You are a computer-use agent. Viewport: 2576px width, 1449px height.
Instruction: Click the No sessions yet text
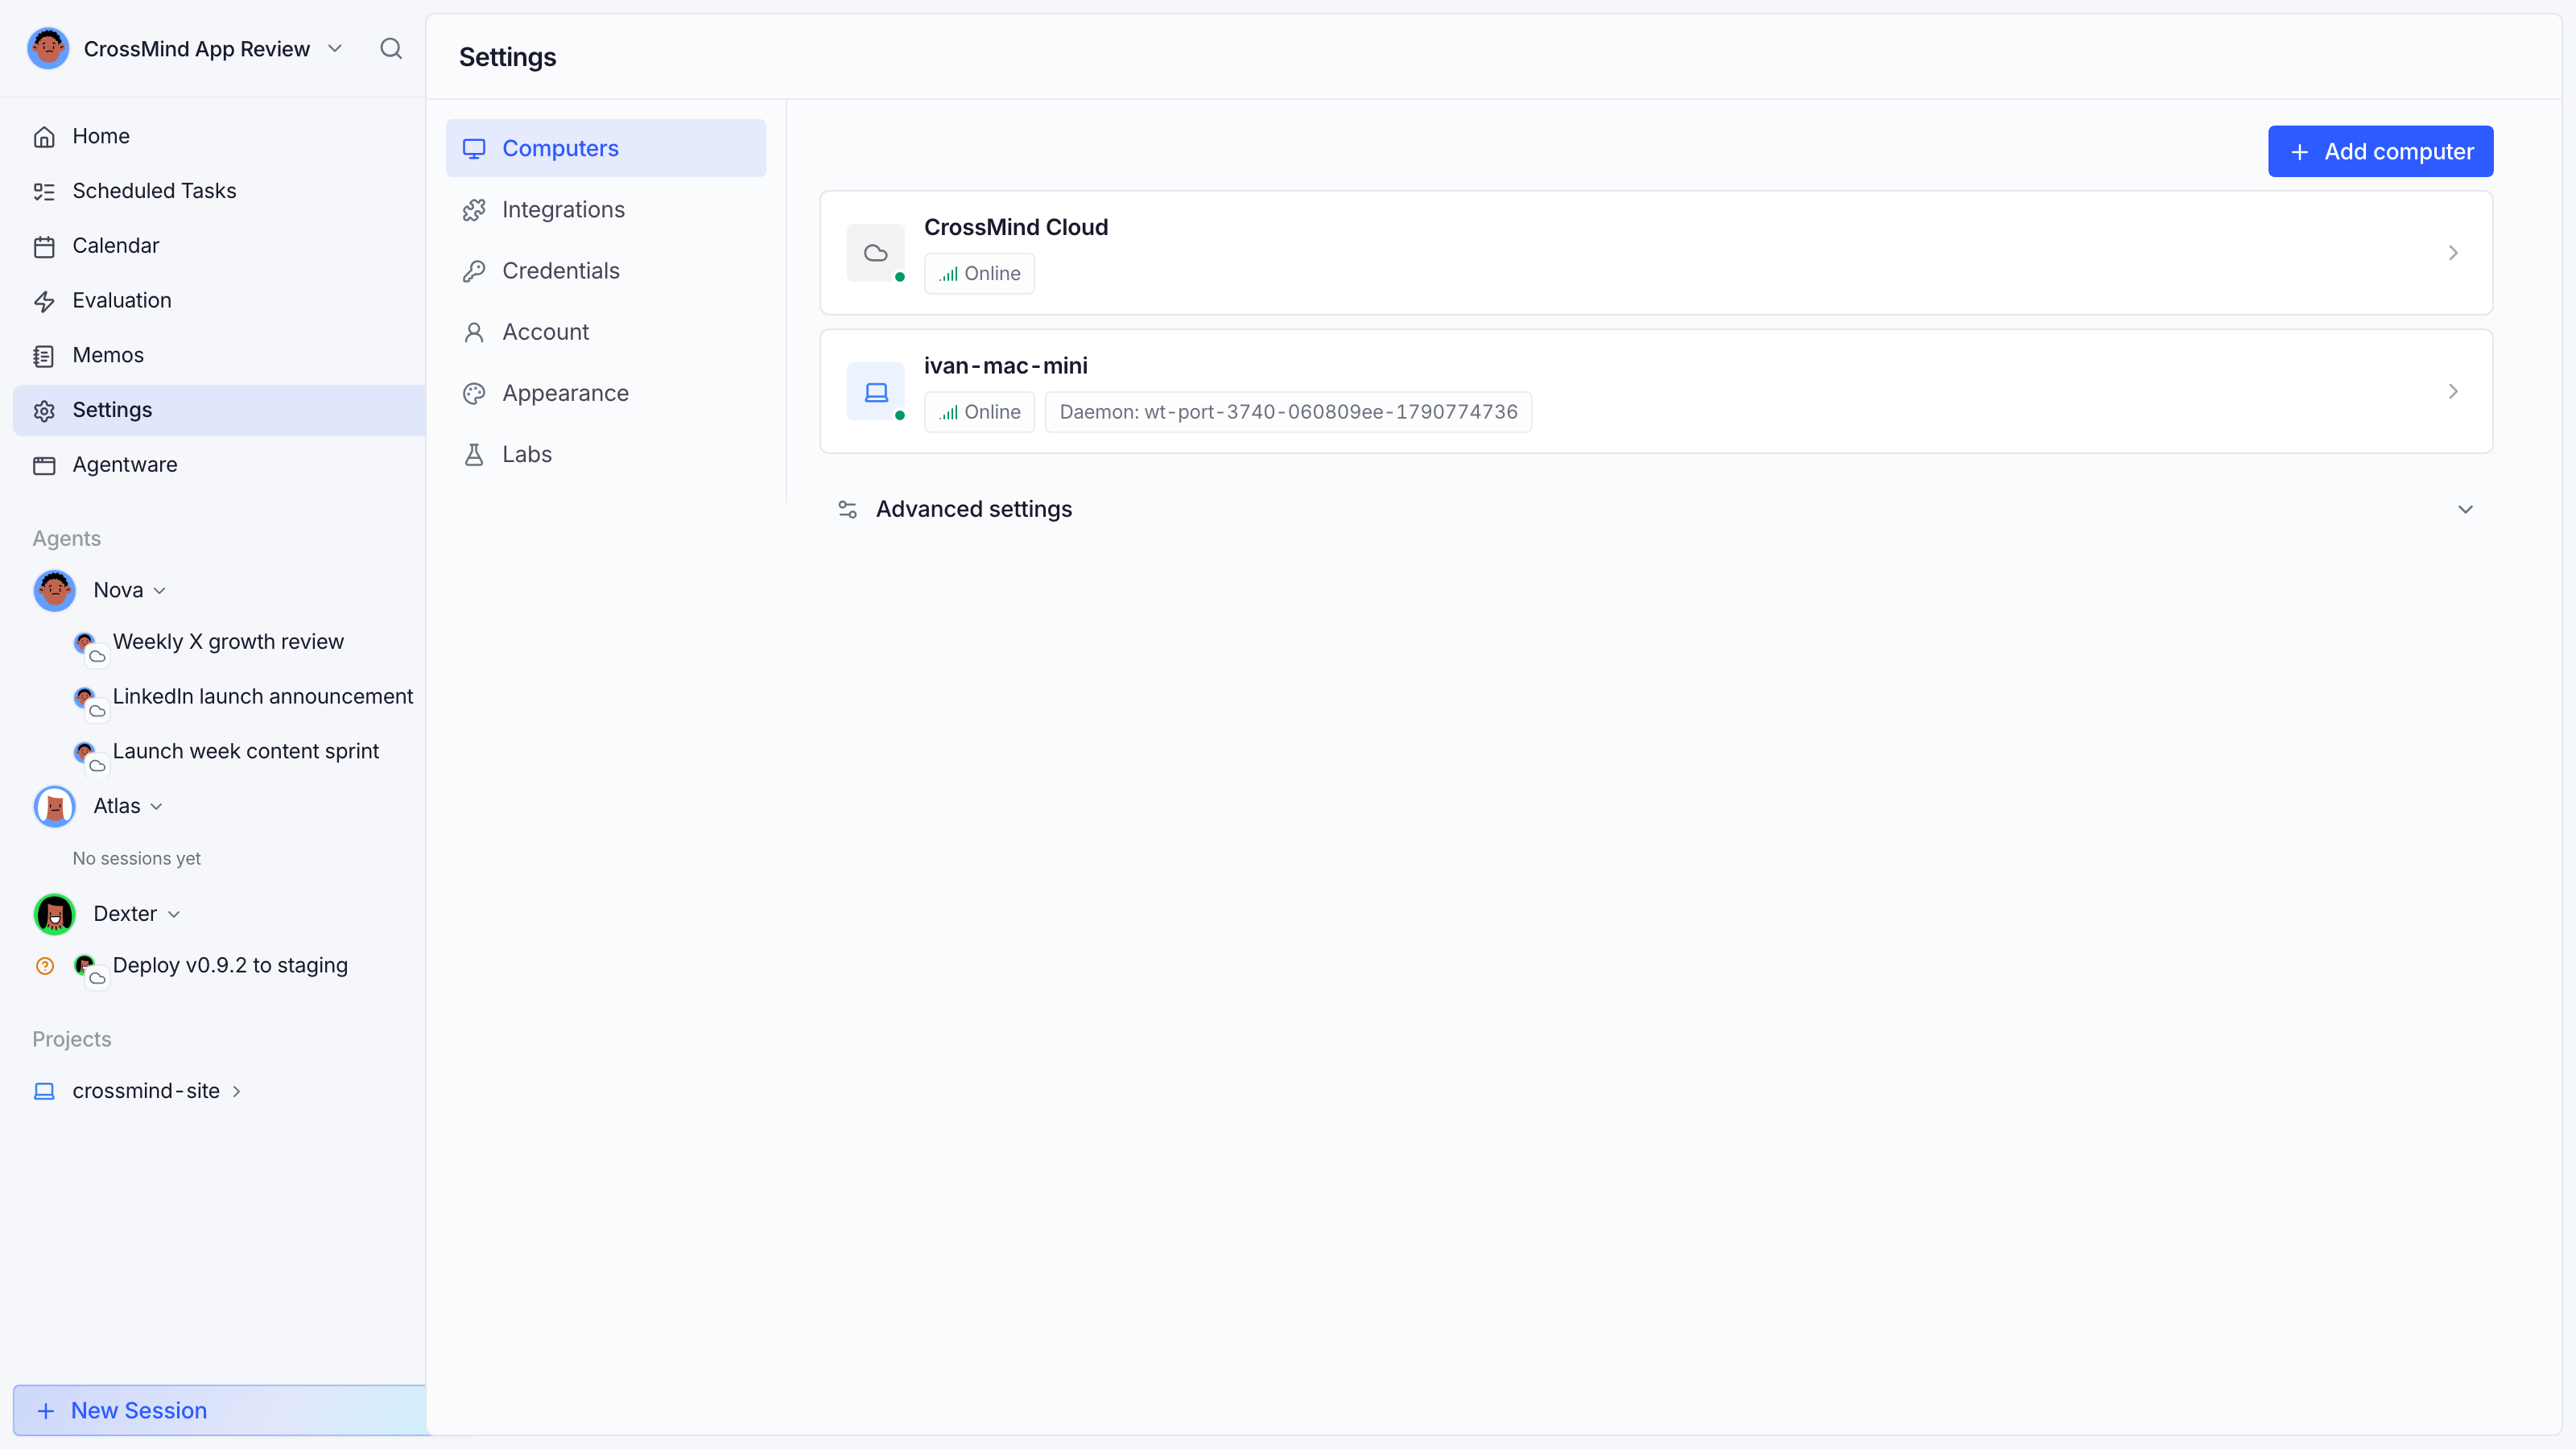click(137, 859)
